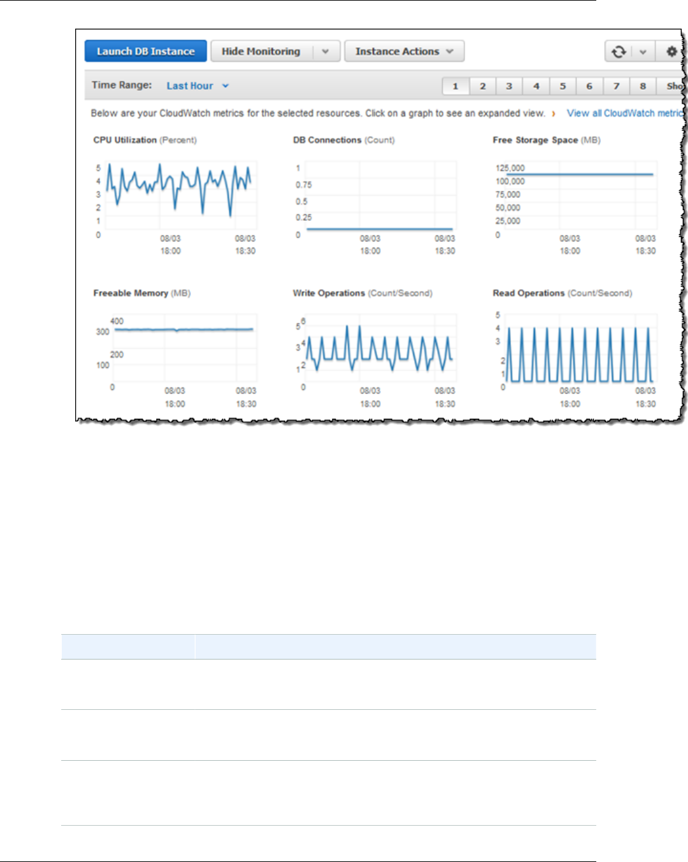The width and height of the screenshot is (688, 862).
Task: Expand the Free Storage Space graph
Action: (x=575, y=196)
